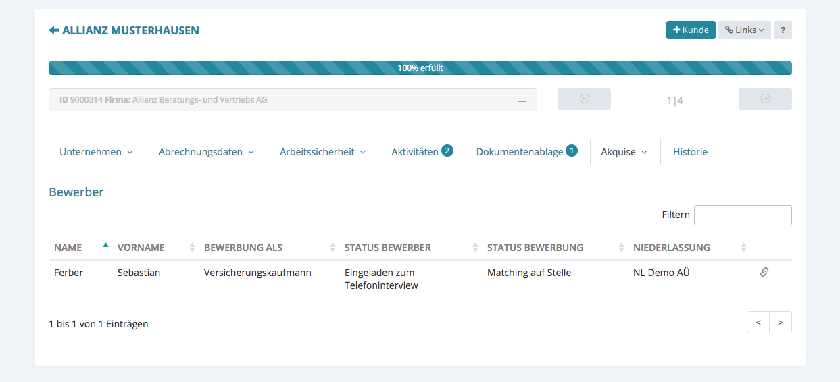Click the previous page pagination button
840x382 pixels.
[758, 323]
